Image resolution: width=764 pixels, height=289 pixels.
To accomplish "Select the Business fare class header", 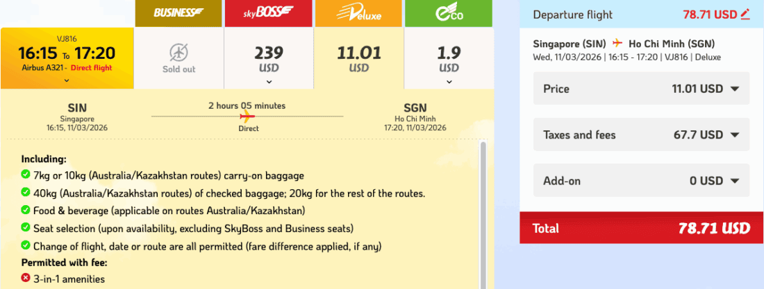I will pos(178,13).
